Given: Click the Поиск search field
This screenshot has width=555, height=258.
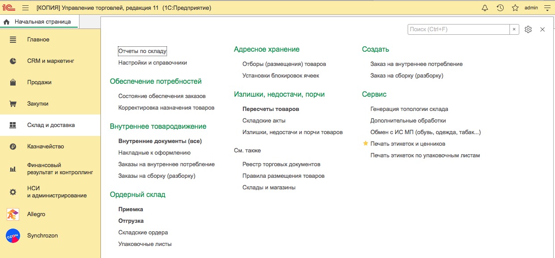Looking at the screenshot, I should (459, 29).
